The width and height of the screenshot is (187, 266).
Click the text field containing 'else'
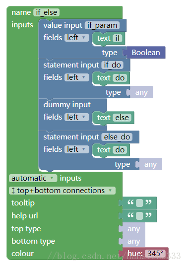click(122, 118)
